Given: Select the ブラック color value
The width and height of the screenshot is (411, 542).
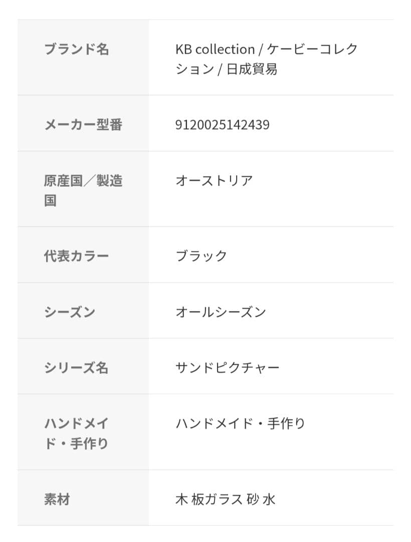Looking at the screenshot, I should point(201,256).
